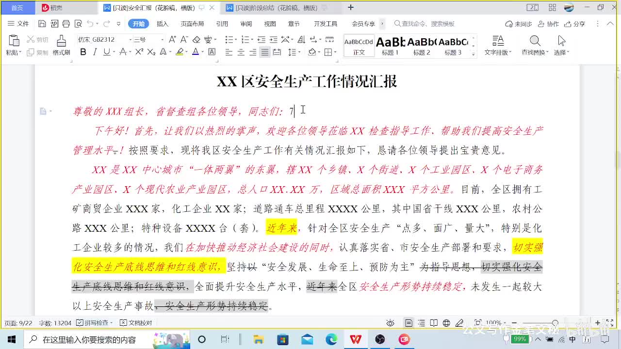Click the 分享 share button
621x349 pixels.
coord(574,24)
